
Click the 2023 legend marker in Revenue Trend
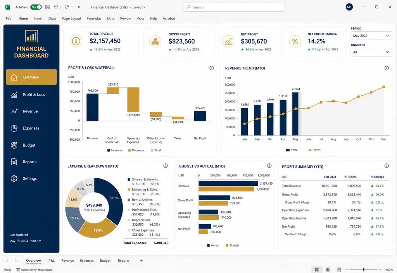pos(310,150)
